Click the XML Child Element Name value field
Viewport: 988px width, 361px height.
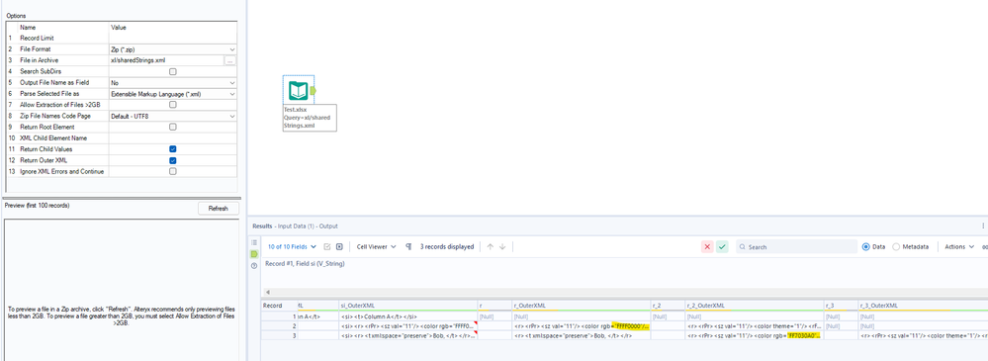(x=173, y=138)
